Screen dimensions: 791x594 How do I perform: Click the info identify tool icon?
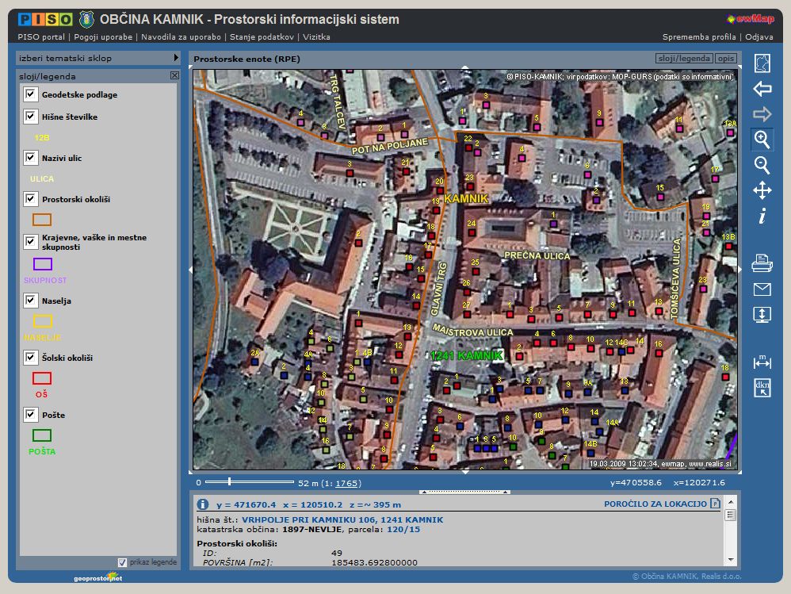762,217
